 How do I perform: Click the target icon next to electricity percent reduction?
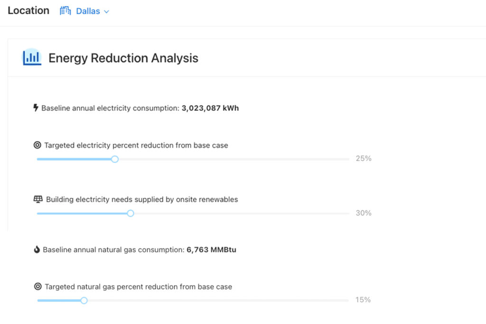[x=37, y=145]
